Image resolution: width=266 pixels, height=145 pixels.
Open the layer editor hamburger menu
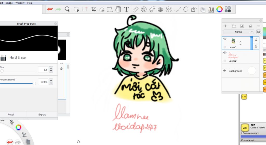coord(258,26)
